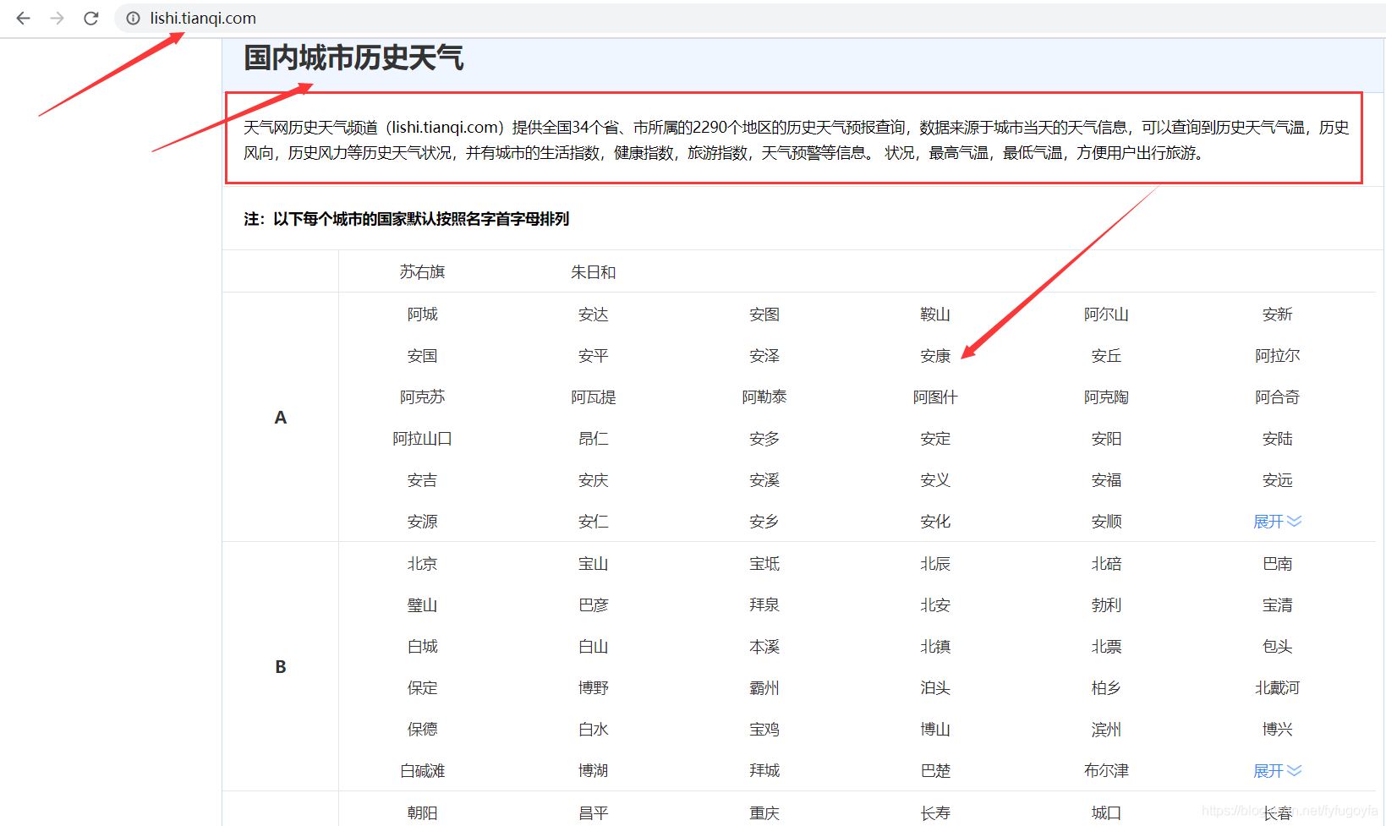Open historical weather for 北京

click(421, 563)
